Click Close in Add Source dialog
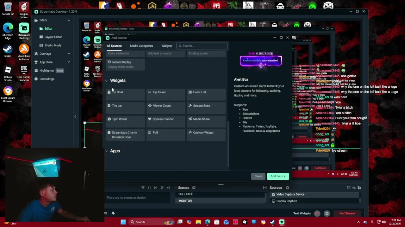 (x=258, y=176)
